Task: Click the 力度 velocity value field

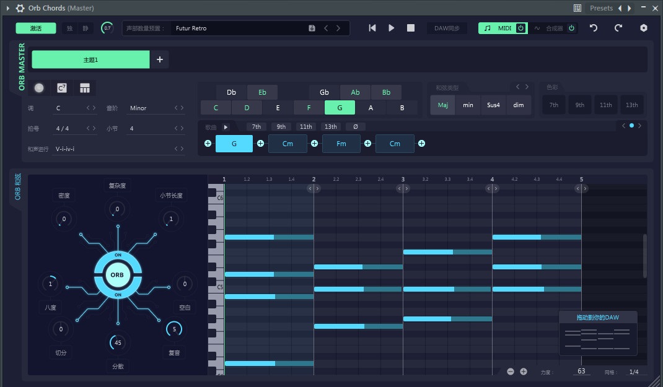Action: pos(581,371)
